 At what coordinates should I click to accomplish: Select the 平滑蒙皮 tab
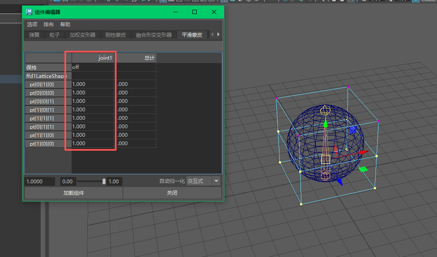(x=192, y=35)
